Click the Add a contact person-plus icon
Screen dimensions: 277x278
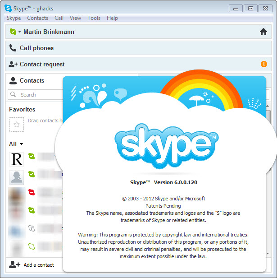click(14, 264)
